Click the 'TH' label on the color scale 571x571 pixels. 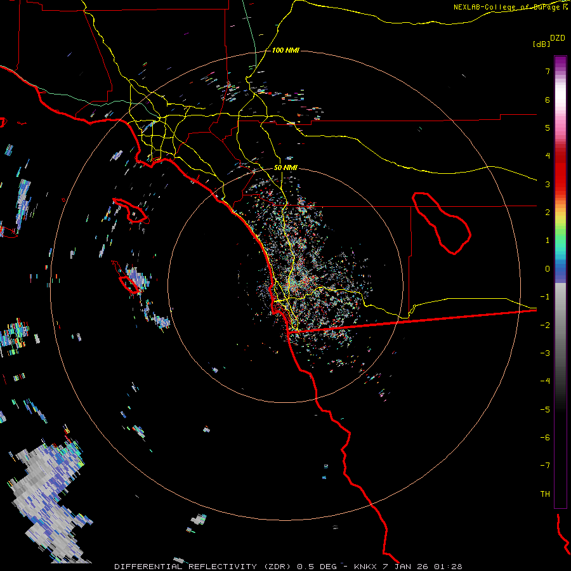click(545, 494)
